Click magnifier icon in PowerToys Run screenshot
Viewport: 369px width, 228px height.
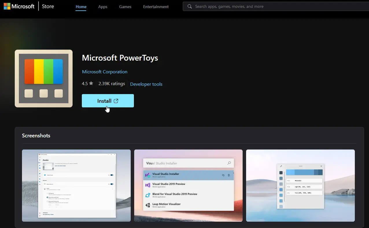229,163
